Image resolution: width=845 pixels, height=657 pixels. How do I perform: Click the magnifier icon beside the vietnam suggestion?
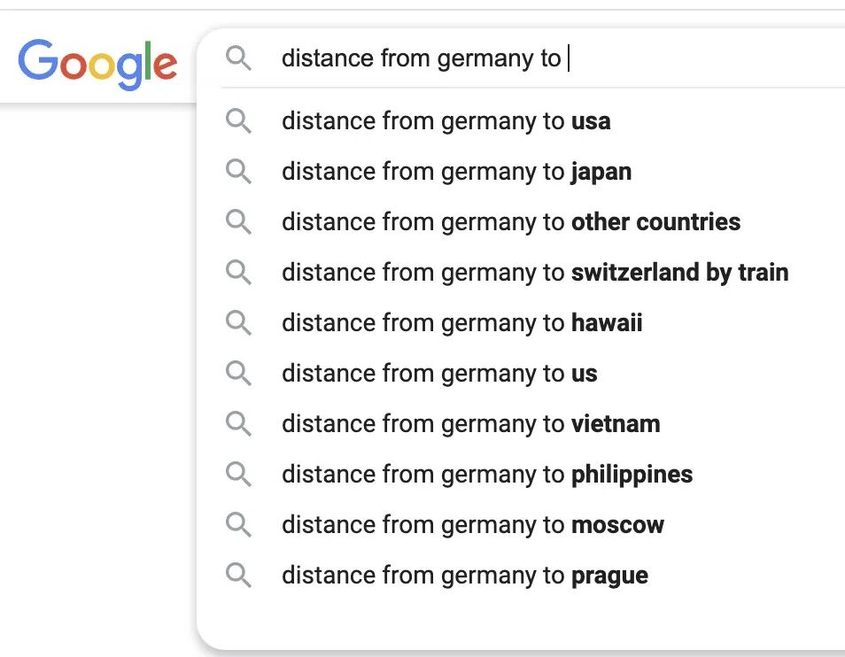(238, 423)
